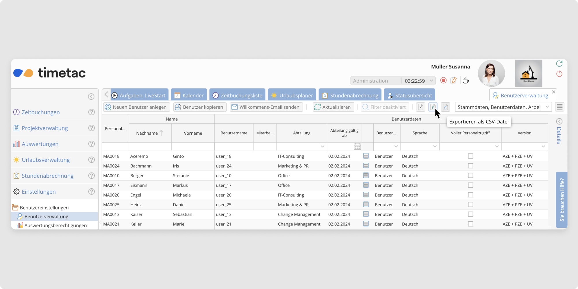
Task: Tick the Voller Personalzugriff checkbox for Aceremo
Action: click(470, 156)
